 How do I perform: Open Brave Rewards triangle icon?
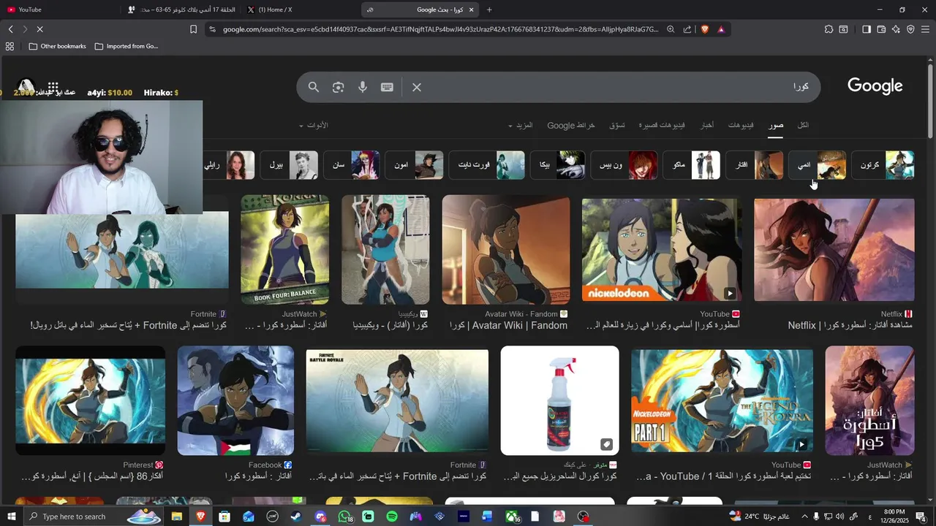coord(721,29)
